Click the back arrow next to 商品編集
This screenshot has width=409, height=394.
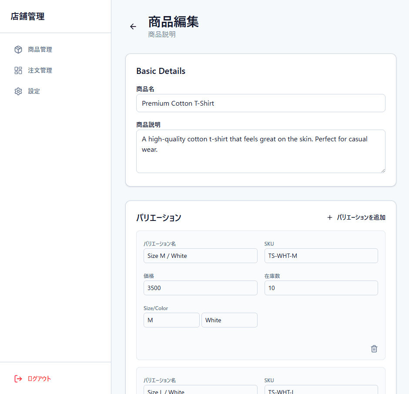pyautogui.click(x=133, y=27)
